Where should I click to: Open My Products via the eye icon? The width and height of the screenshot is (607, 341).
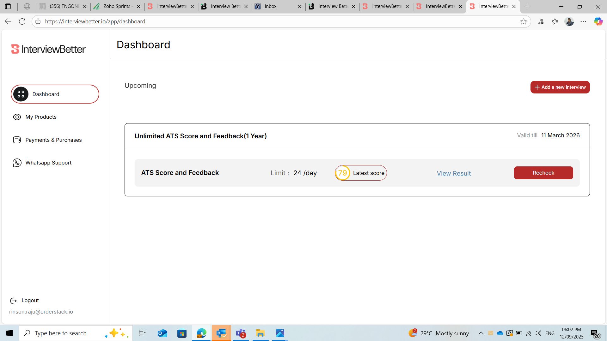pyautogui.click(x=17, y=117)
